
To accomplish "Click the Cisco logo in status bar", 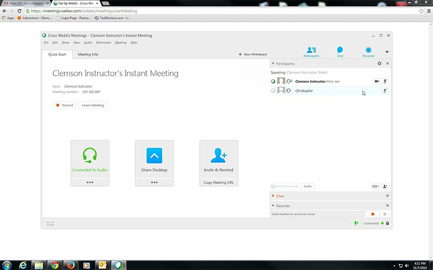I will 50,223.
